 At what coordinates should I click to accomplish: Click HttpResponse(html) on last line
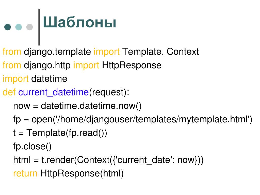pos(82,174)
